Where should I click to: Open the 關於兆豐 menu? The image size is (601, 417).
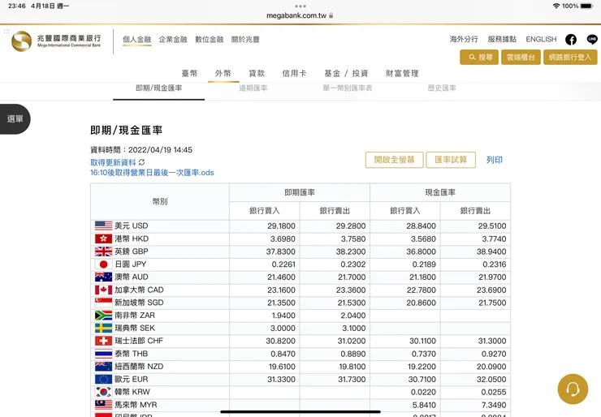(245, 40)
